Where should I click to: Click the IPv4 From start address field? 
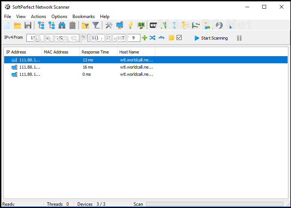click(x=53, y=38)
